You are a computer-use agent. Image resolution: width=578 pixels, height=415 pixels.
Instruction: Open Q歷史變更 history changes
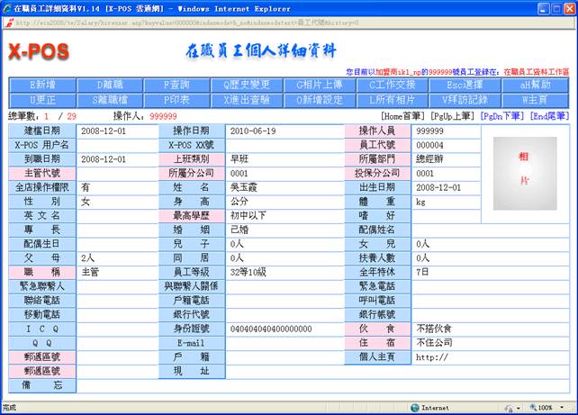click(246, 85)
